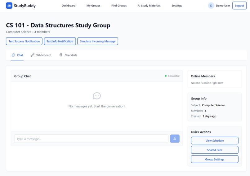Click the Group Info heading
Image resolution: width=250 pixels, height=176 pixels.
199,99
